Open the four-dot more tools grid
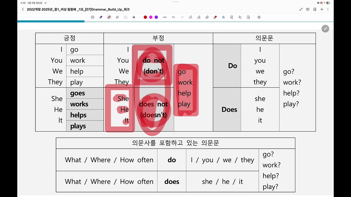 [x=259, y=17]
